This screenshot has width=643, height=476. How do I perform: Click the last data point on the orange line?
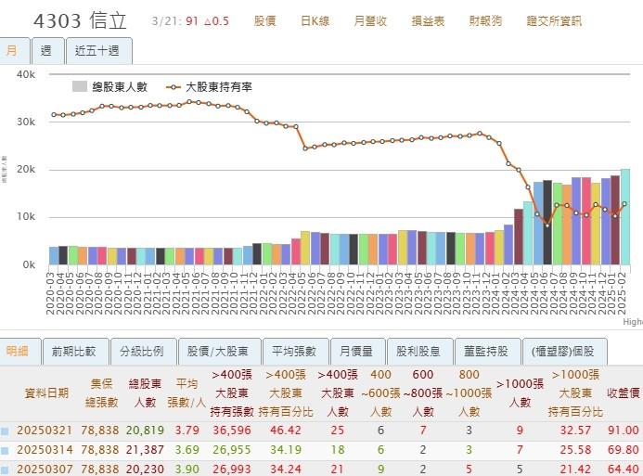point(624,204)
